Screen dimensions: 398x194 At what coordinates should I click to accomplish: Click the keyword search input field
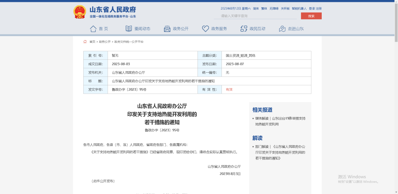[x=255, y=16]
